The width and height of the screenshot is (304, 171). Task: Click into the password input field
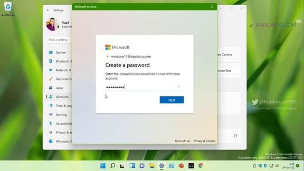point(144,87)
